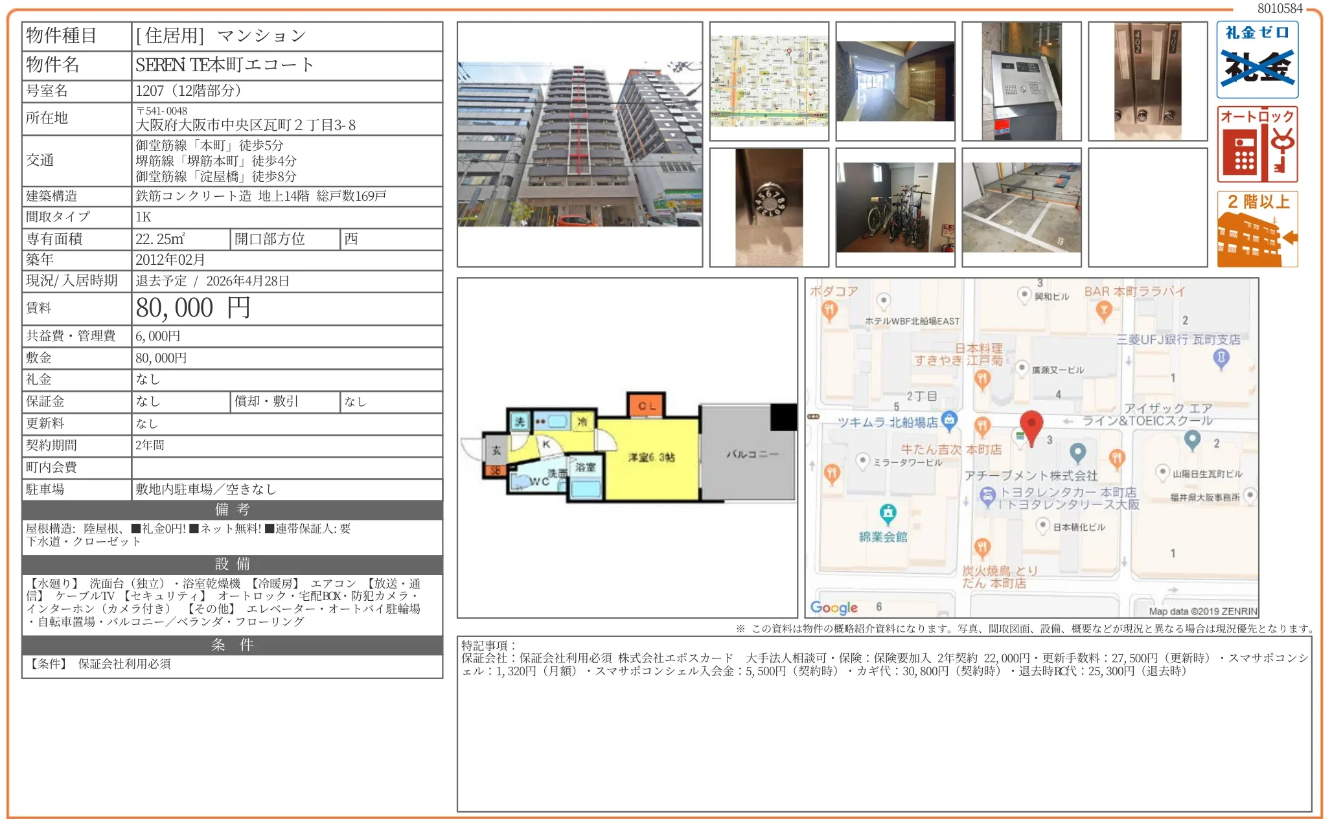Image resolution: width=1332 pixels, height=819 pixels.
Task: Click the 特記事項 notes text box
Action: point(884,723)
